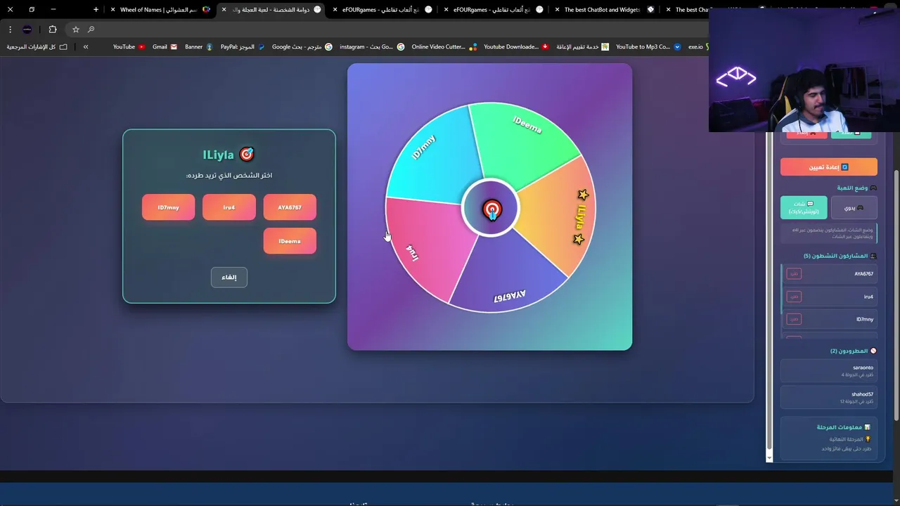Select ID7mny to kick in the dialog

[168, 207]
